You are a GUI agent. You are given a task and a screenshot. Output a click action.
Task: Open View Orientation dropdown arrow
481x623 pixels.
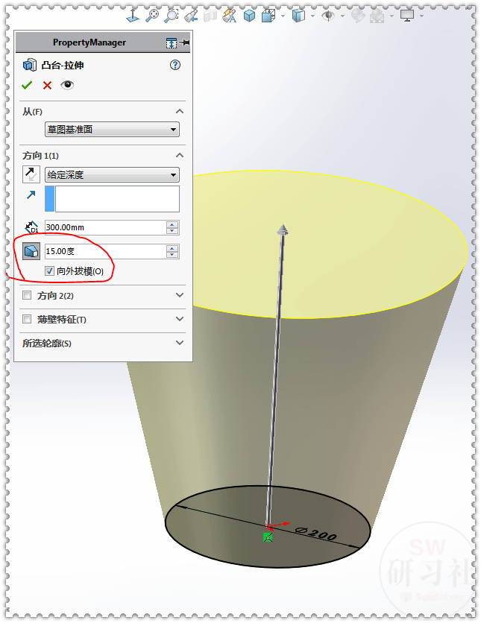pyautogui.click(x=283, y=16)
